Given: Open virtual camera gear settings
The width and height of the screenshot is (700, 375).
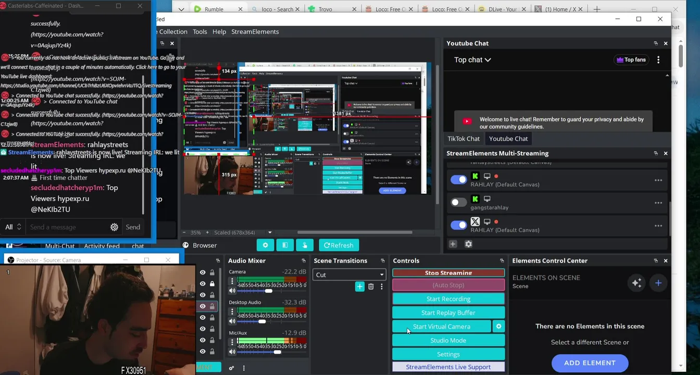Looking at the screenshot, I should tap(498, 327).
